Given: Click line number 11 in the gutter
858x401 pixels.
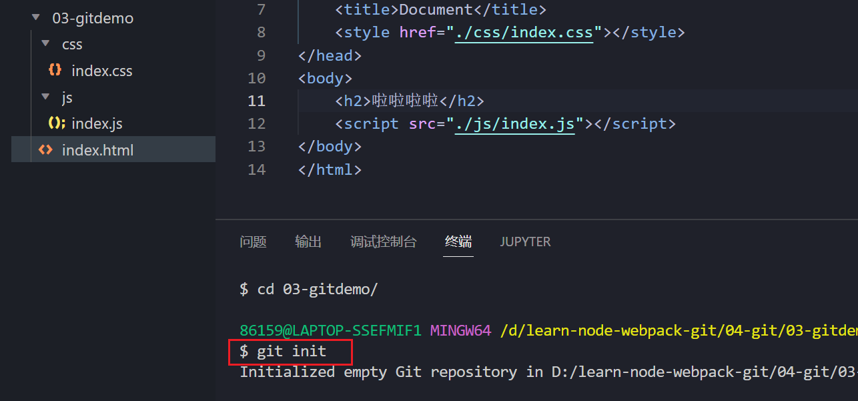Looking at the screenshot, I should [256, 101].
